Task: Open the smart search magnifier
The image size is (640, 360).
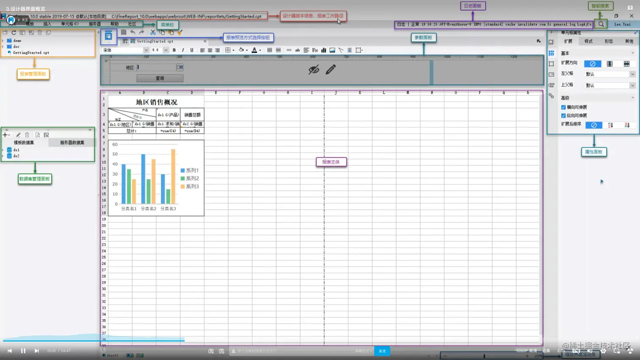Action: 601,25
